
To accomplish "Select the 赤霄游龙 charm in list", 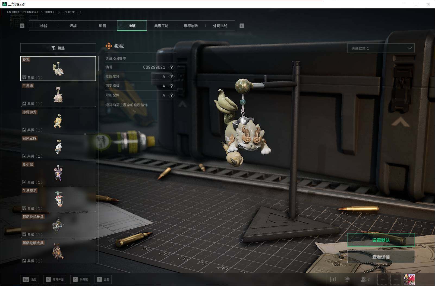I will (58, 121).
